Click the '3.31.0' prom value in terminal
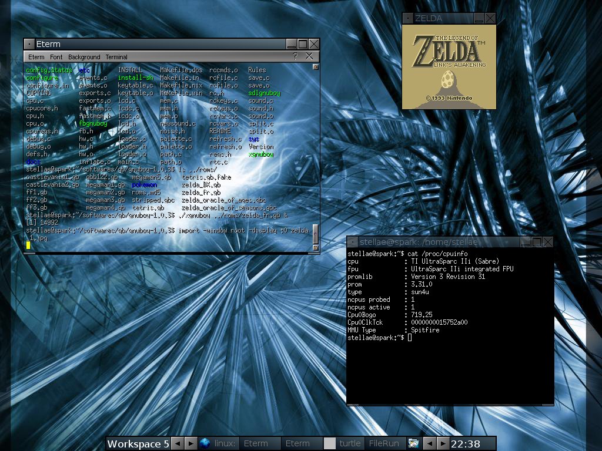This screenshot has width=602, height=451. click(x=422, y=284)
